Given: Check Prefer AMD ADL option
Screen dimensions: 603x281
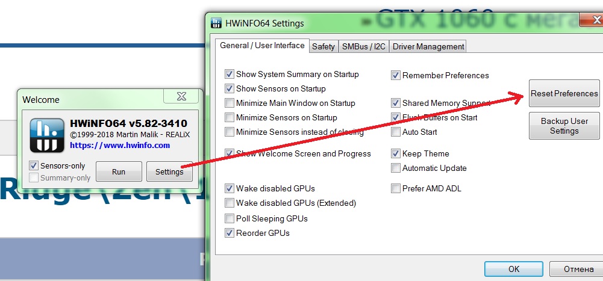Looking at the screenshot, I should click(396, 188).
